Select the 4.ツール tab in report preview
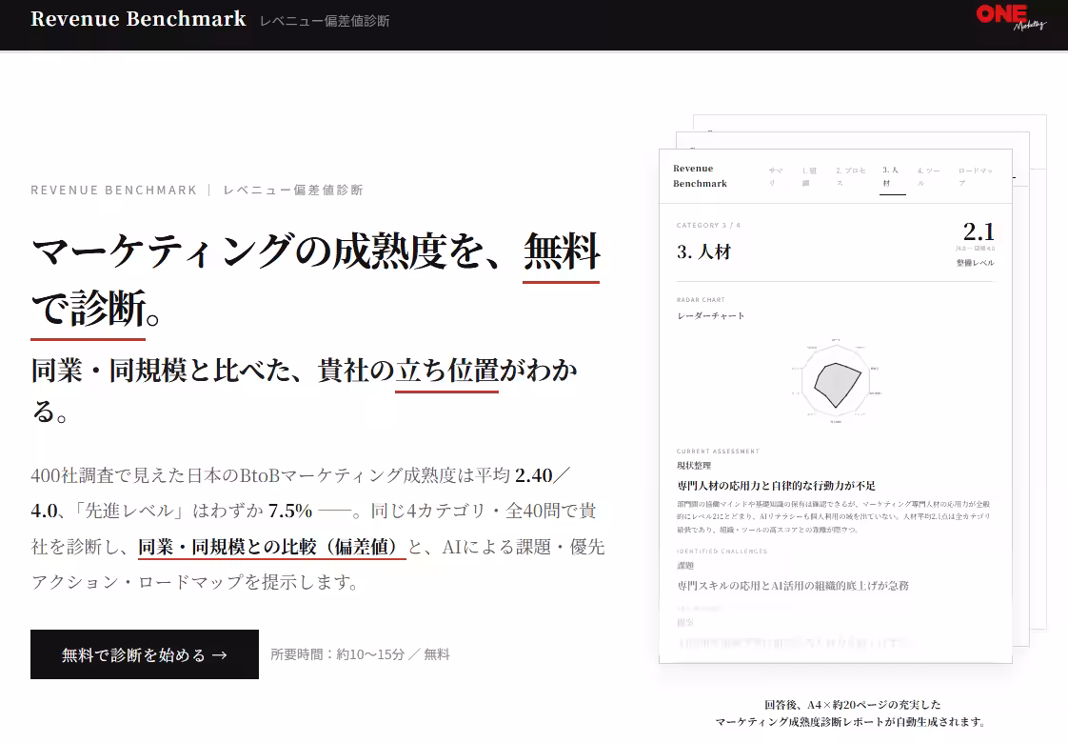Viewport: 1068px width, 743px height. coord(928,176)
